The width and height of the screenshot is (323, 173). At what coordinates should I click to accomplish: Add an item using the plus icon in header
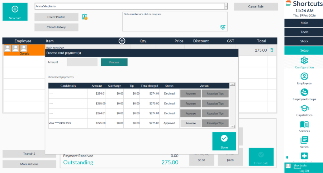[122, 41]
